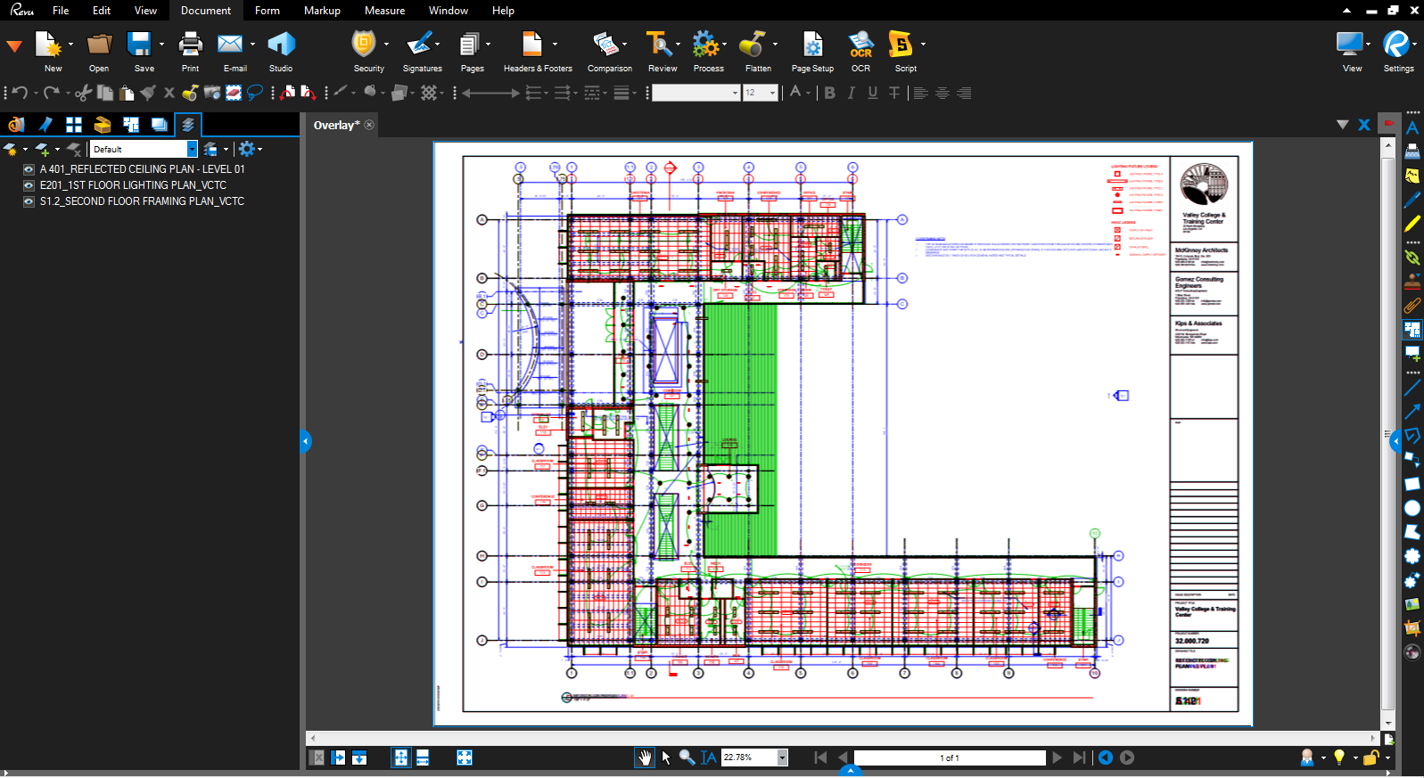Click the Comparison icon
Screen dimensions: 1424x778
[x=606, y=45]
